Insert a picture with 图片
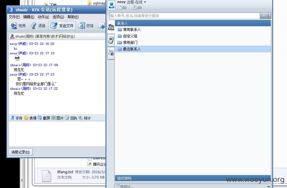 [57, 118]
